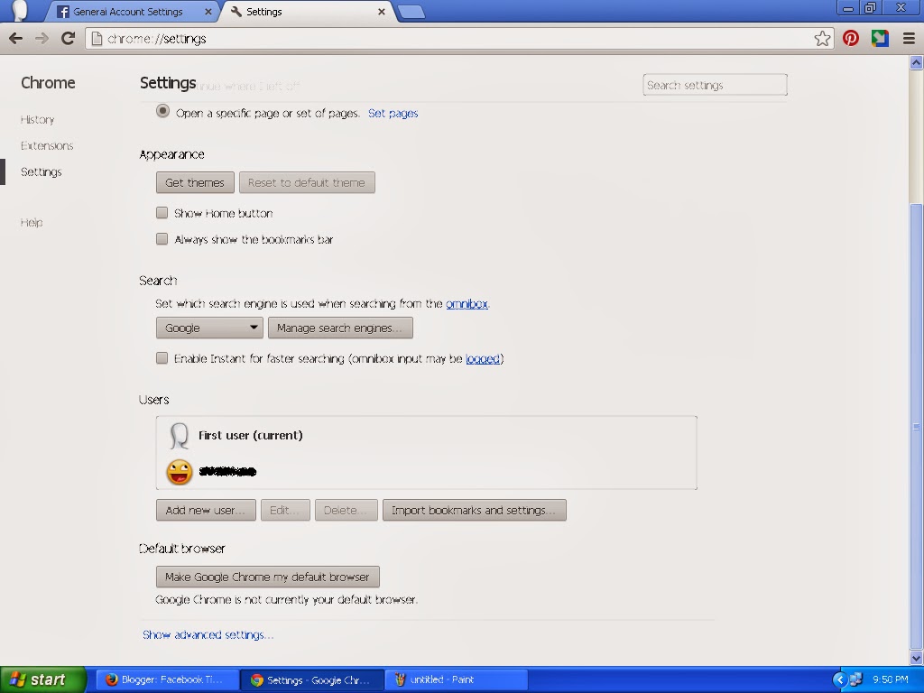The width and height of the screenshot is (924, 693).
Task: Click the network tray icon
Action: (x=856, y=680)
